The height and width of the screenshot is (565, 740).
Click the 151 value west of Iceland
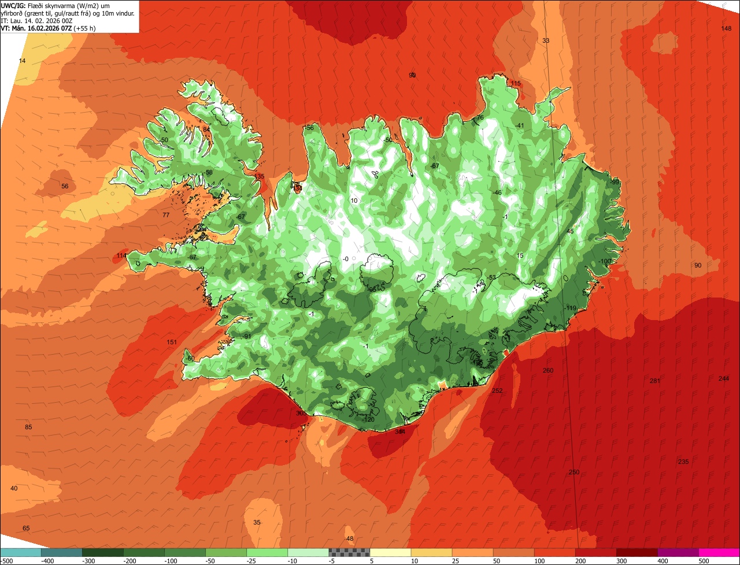pos(172,342)
